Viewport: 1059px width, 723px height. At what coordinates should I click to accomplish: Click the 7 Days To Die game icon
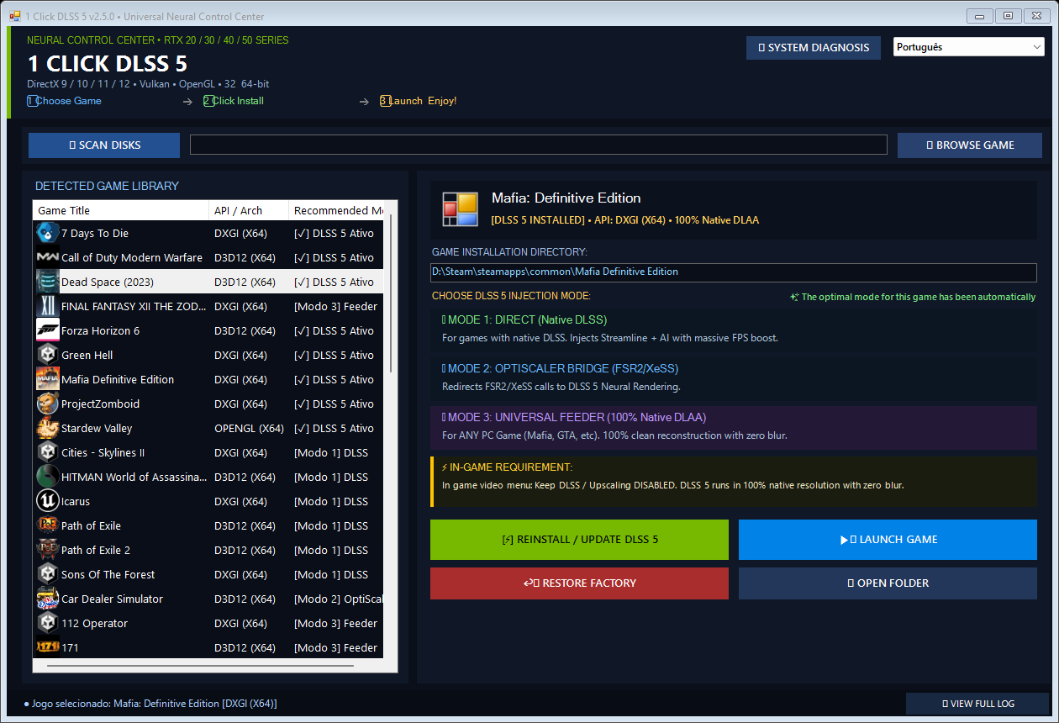[47, 233]
